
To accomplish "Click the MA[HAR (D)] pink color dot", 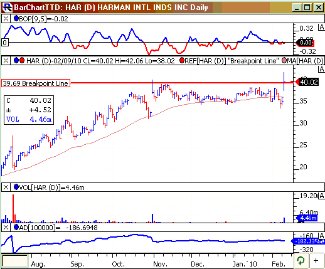I will 284,61.
